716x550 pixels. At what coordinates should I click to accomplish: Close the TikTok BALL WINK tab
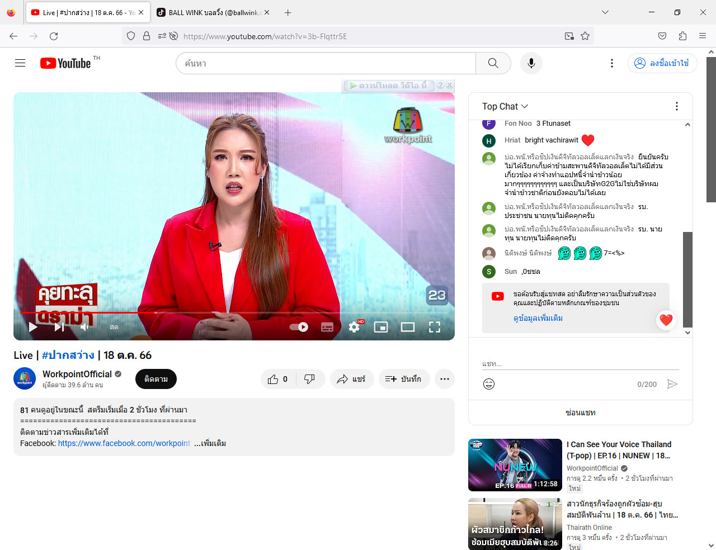point(267,12)
